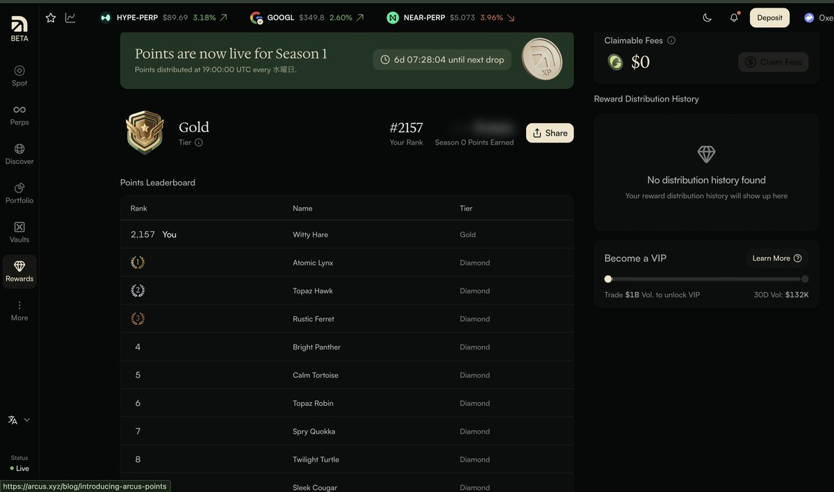Select the Rewards sidebar item
This screenshot has height=492, width=834.
pyautogui.click(x=19, y=272)
